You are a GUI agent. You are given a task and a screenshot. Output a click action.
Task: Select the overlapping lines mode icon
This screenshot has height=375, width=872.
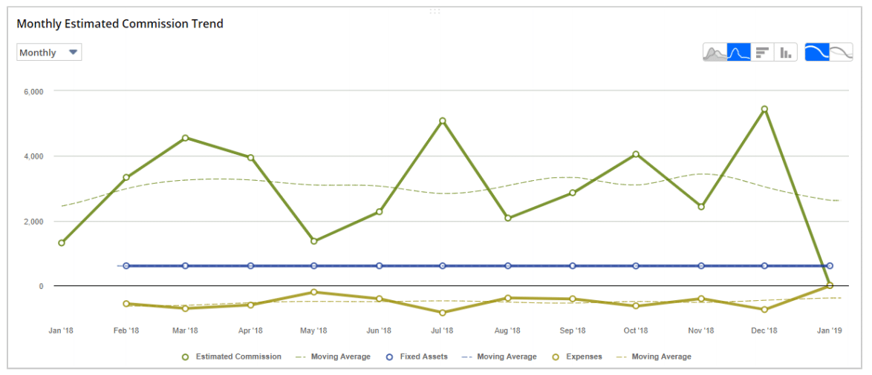pos(841,52)
